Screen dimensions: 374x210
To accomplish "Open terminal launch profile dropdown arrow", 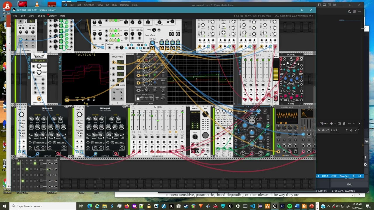I will pyautogui.click(x=335, y=124).
